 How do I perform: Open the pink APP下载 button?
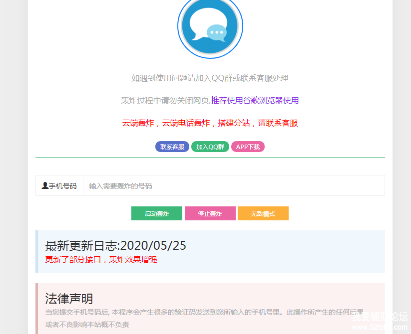coord(248,147)
